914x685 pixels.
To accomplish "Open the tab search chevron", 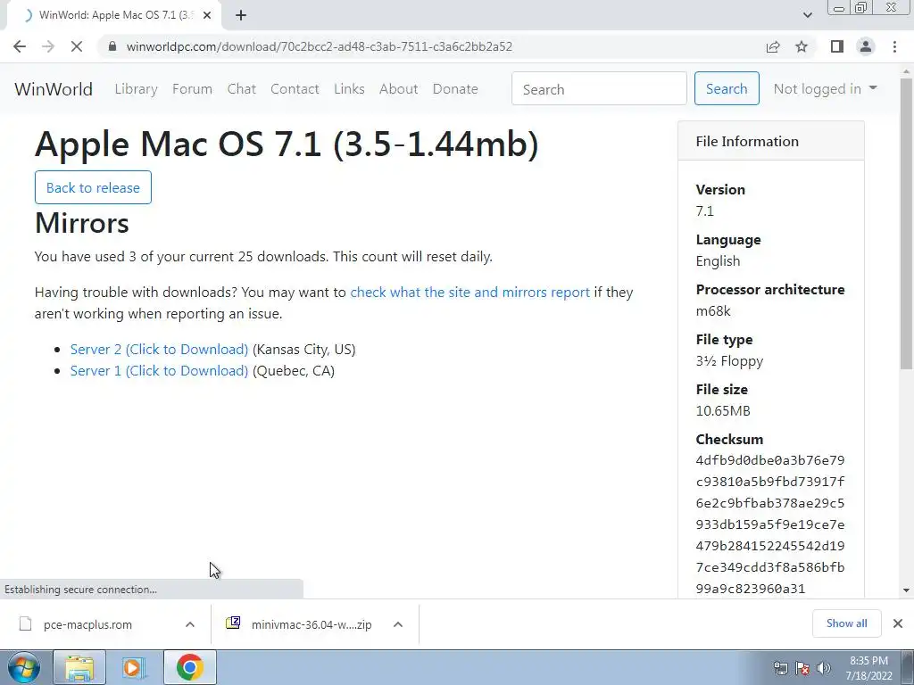I will click(x=807, y=15).
